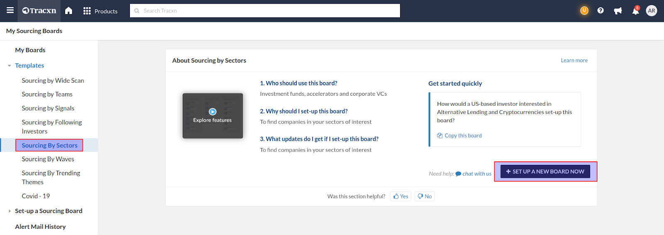This screenshot has width=664, height=235.
Task: Open the help question mark icon
Action: click(601, 11)
